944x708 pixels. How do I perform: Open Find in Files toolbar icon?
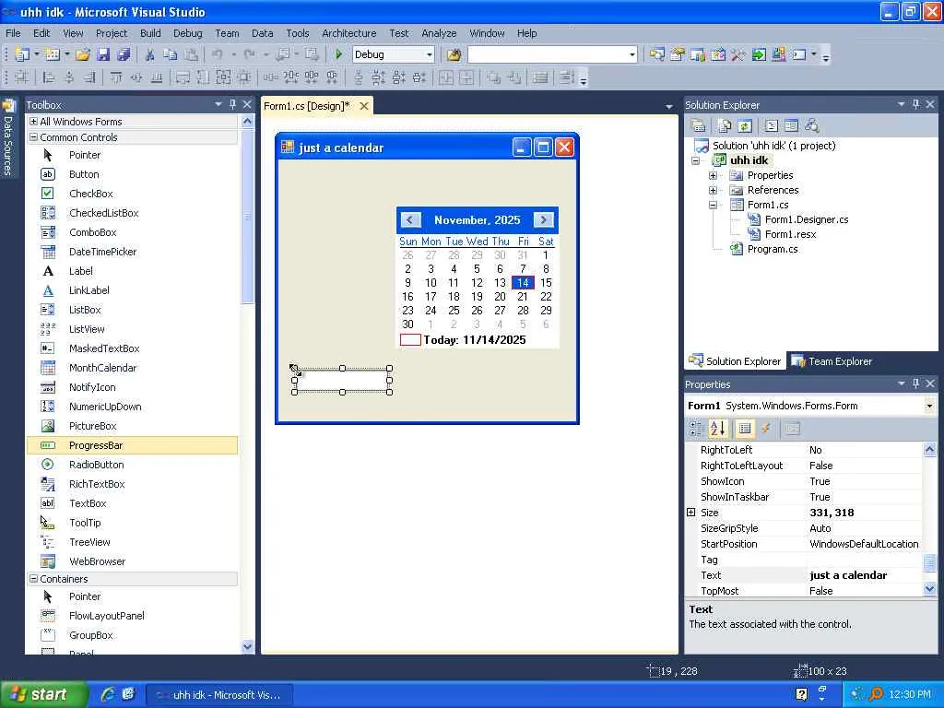pos(454,54)
